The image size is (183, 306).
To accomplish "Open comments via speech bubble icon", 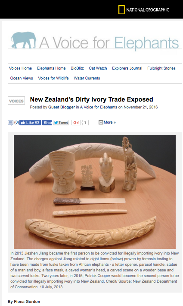I will click(10, 123).
